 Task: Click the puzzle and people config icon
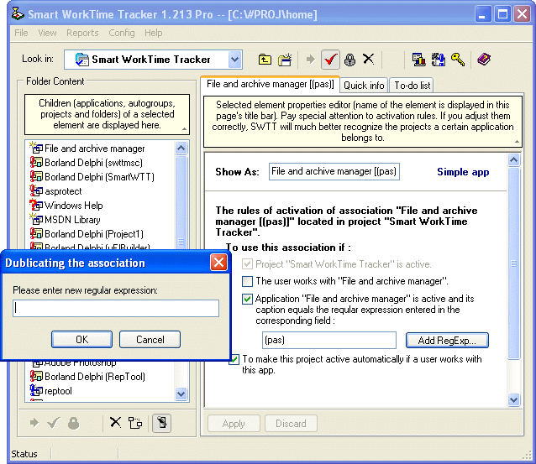[438, 60]
